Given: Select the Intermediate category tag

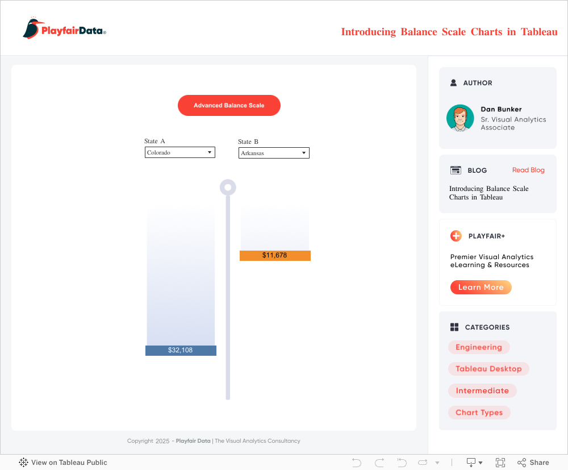Looking at the screenshot, I should [482, 390].
